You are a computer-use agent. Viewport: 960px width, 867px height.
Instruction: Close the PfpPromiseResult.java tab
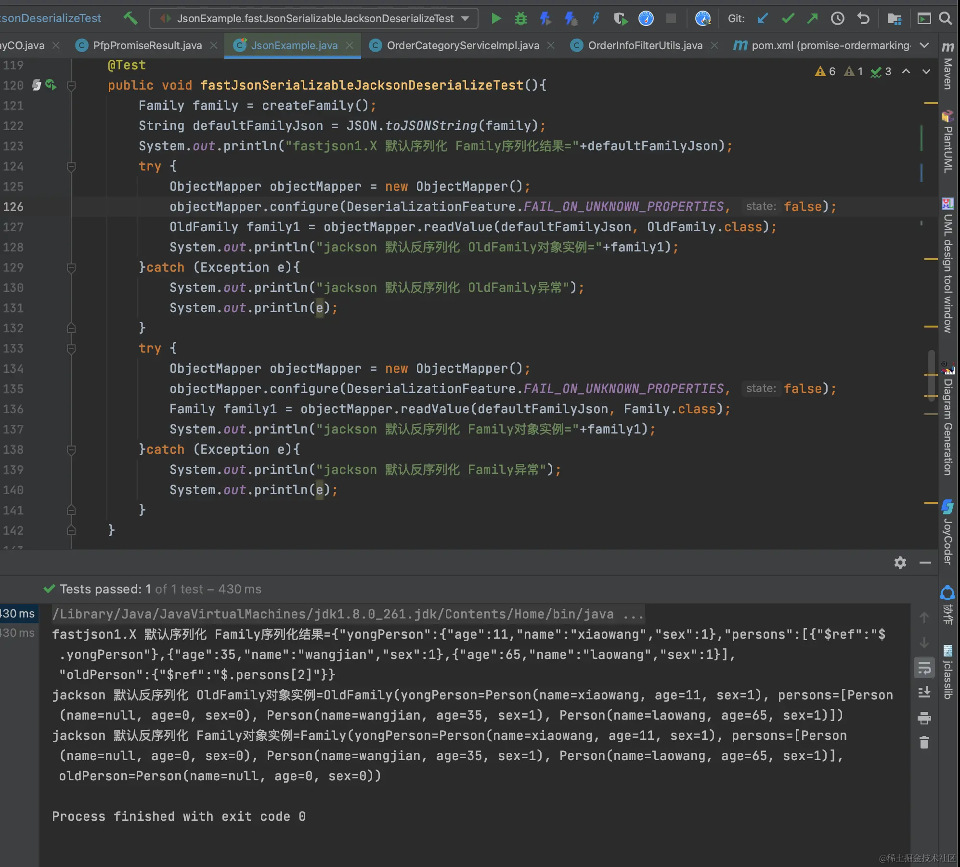point(214,45)
